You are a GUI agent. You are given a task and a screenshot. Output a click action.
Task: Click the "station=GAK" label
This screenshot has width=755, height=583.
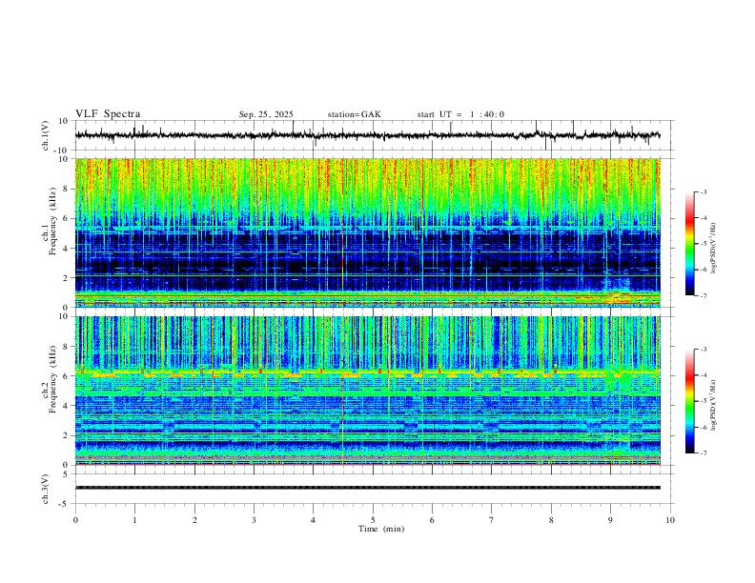pyautogui.click(x=354, y=114)
